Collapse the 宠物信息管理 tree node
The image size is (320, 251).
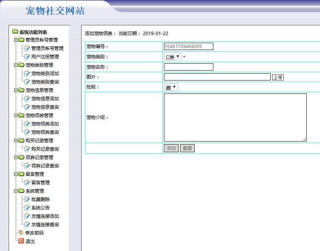(16, 90)
